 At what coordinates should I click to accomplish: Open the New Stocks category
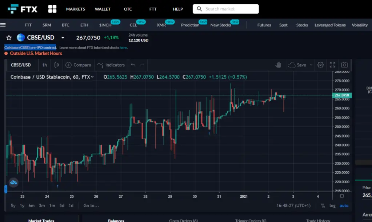click(x=221, y=25)
